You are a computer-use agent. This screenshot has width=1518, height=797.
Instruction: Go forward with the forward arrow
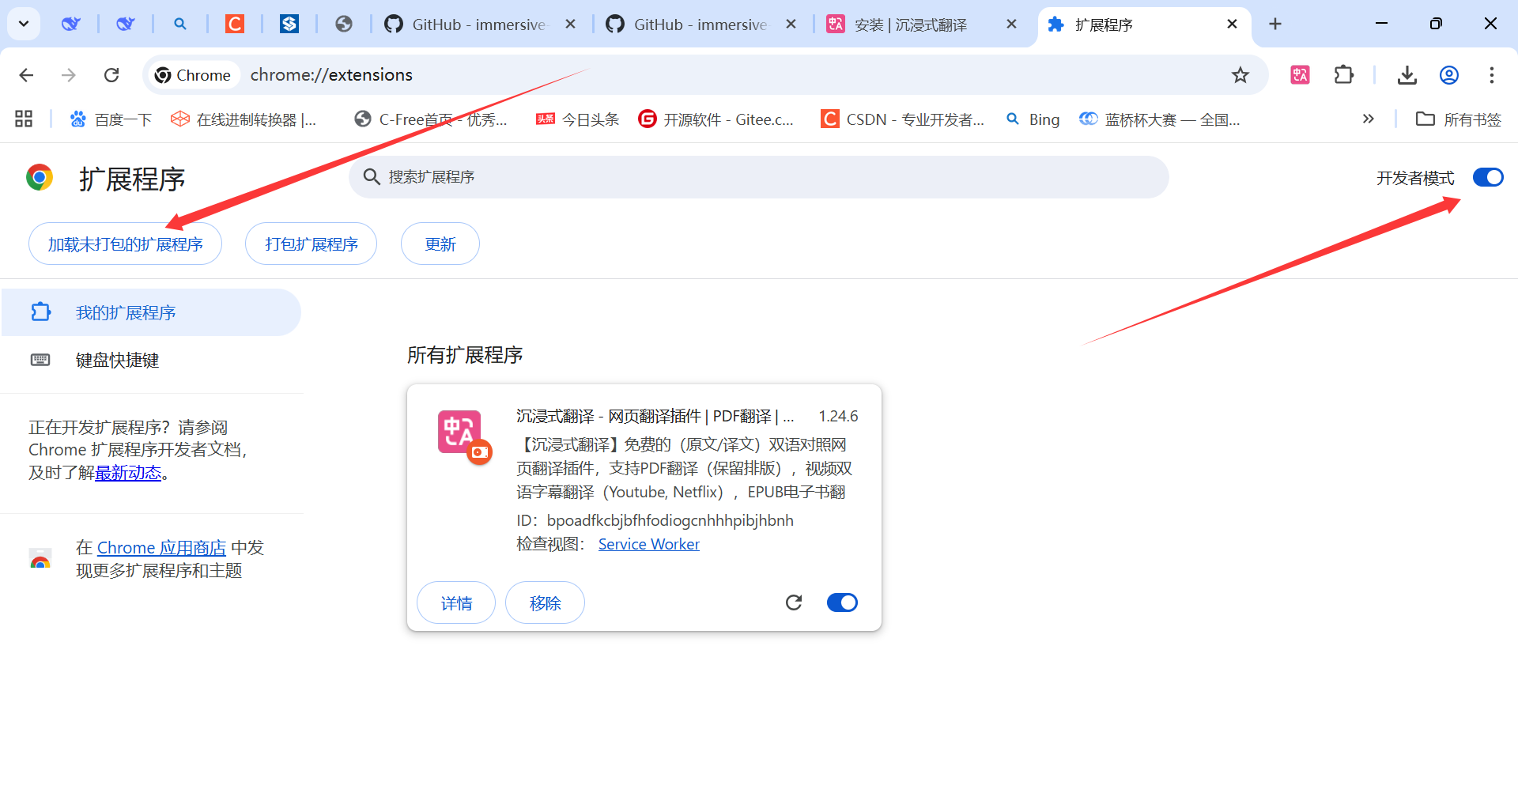69,75
